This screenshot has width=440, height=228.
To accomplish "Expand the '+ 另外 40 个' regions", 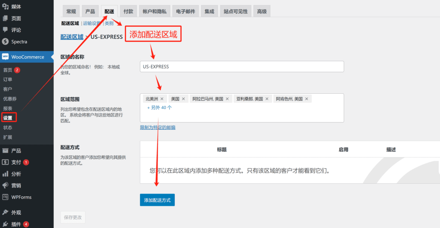I will point(159,108).
